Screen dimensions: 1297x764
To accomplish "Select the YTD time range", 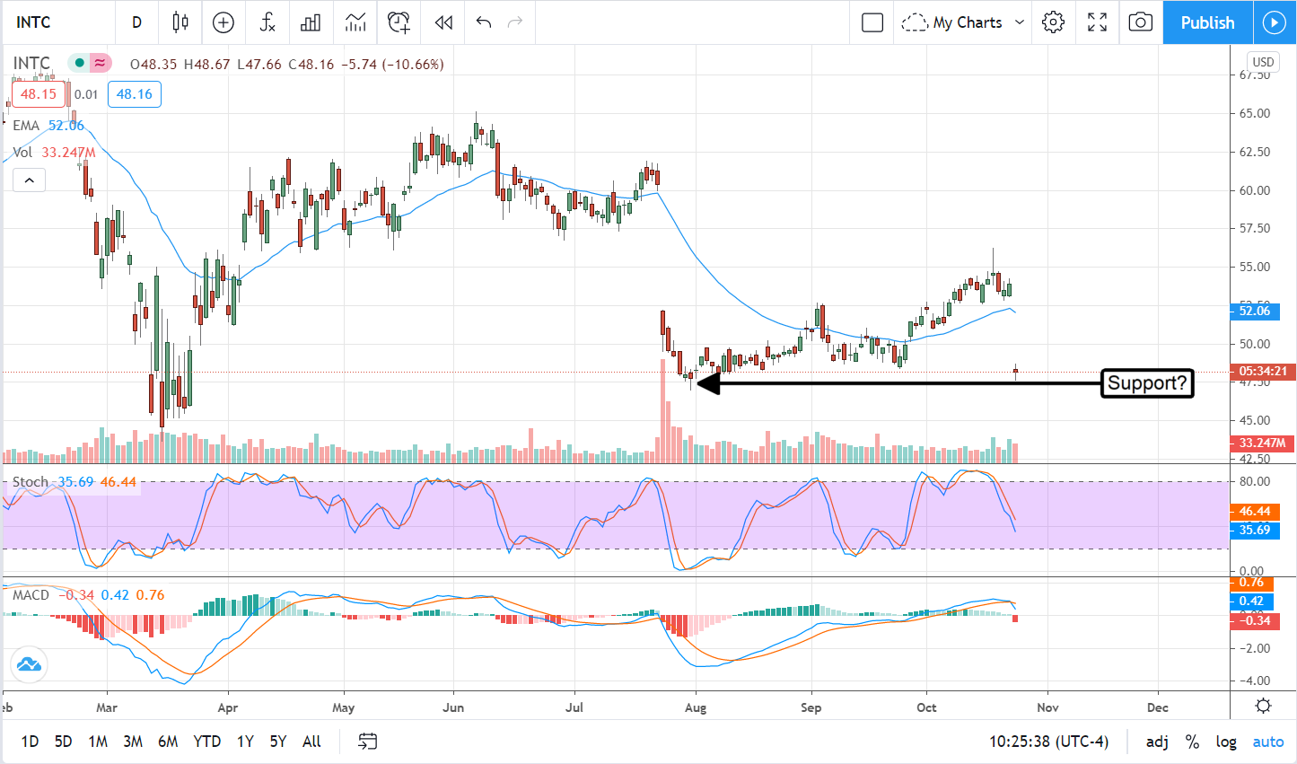I will click(207, 742).
